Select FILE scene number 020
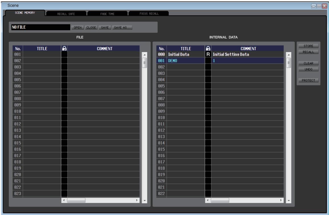 pyautogui.click(x=18, y=175)
